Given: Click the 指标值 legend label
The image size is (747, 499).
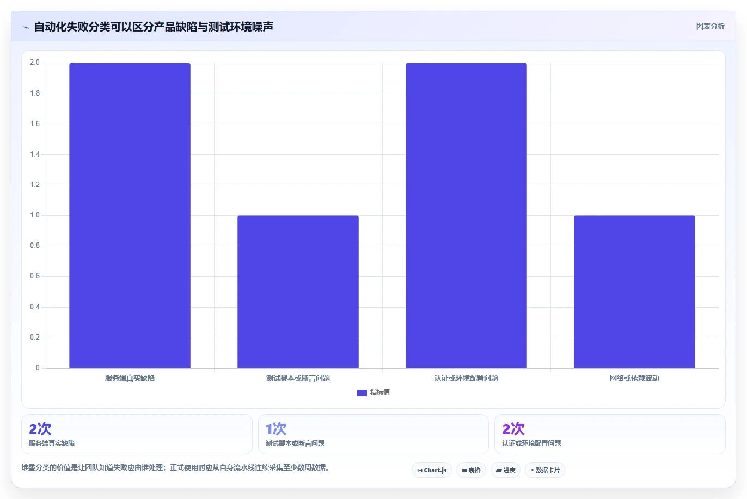Looking at the screenshot, I should [380, 392].
